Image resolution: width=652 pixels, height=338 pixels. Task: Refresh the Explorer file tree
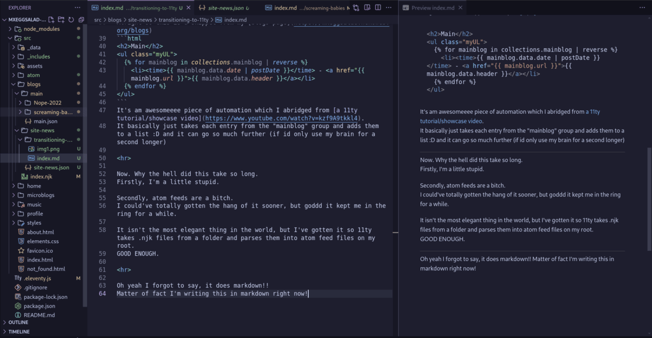click(71, 20)
